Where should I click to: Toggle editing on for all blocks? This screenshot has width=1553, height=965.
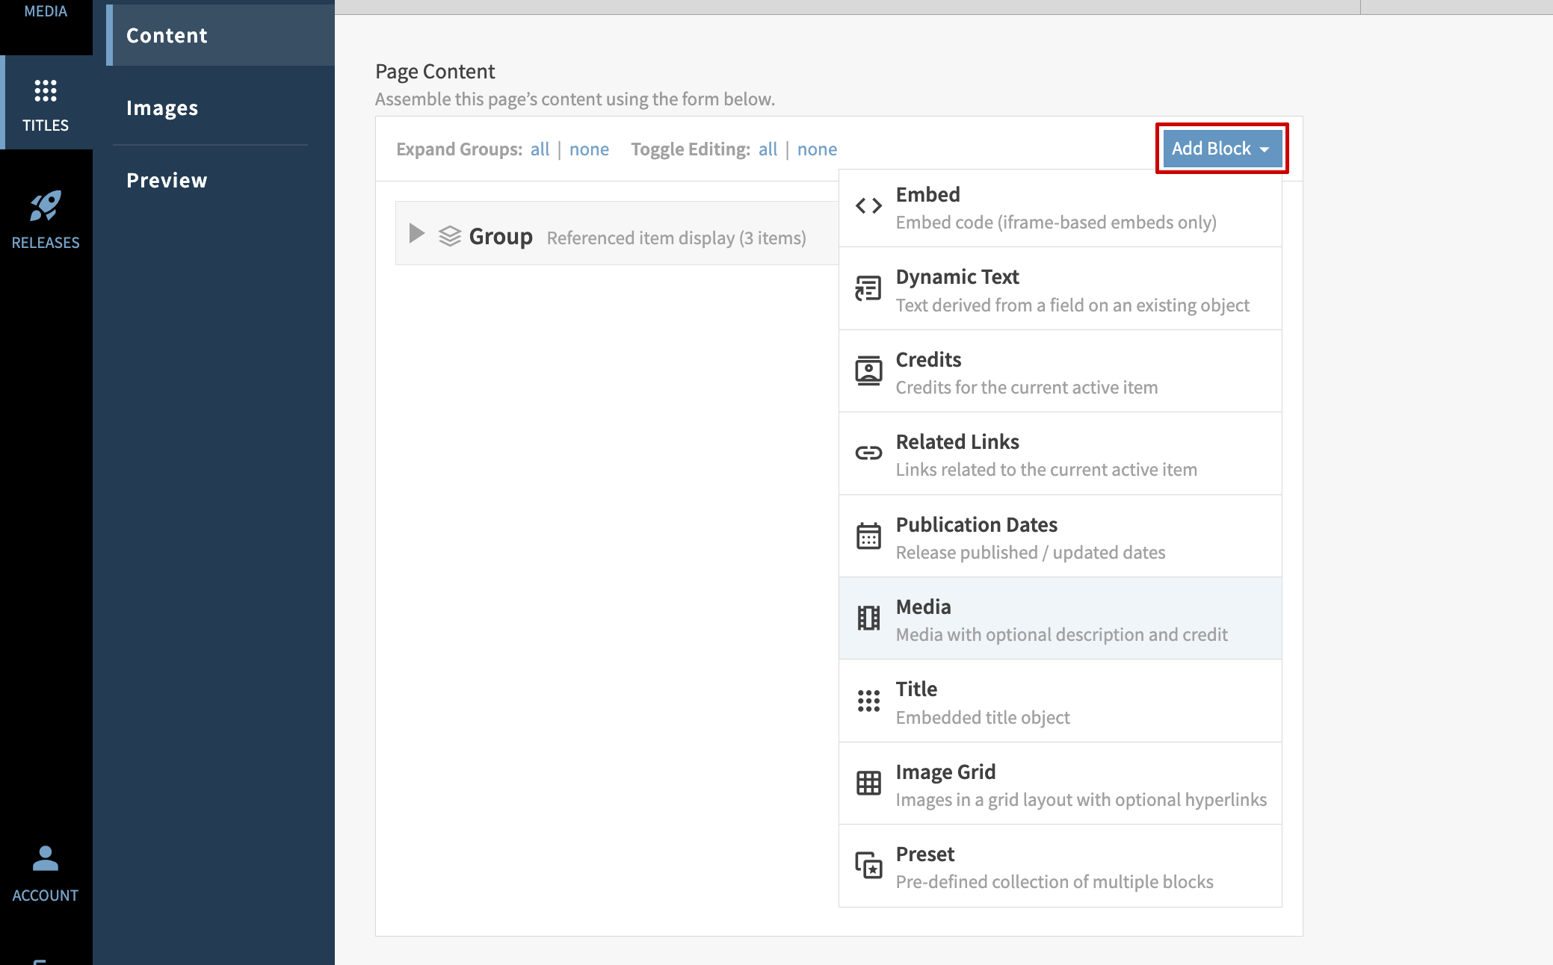tap(768, 149)
